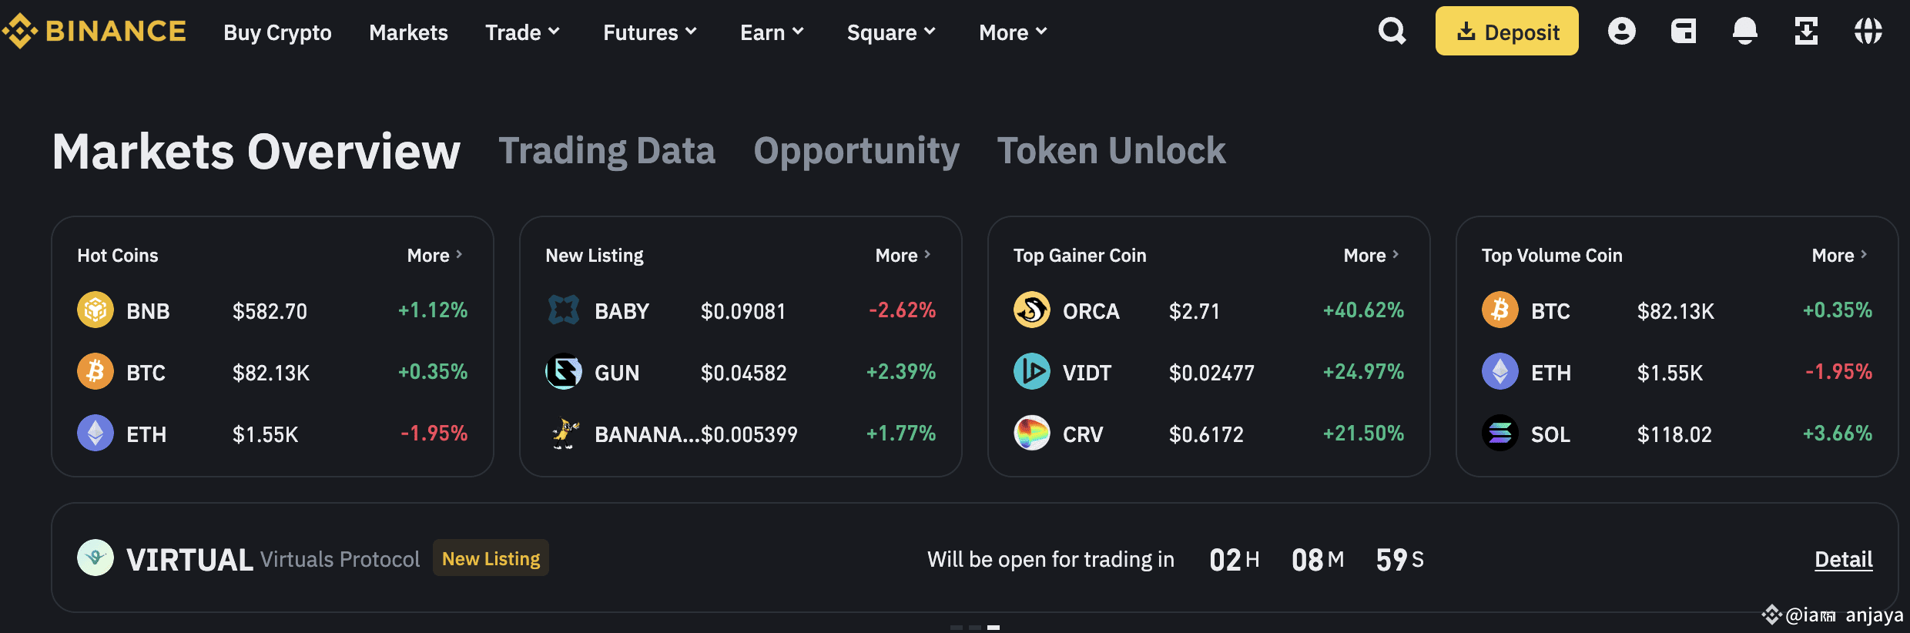
Task: Open the language globe icon
Action: click(x=1868, y=32)
